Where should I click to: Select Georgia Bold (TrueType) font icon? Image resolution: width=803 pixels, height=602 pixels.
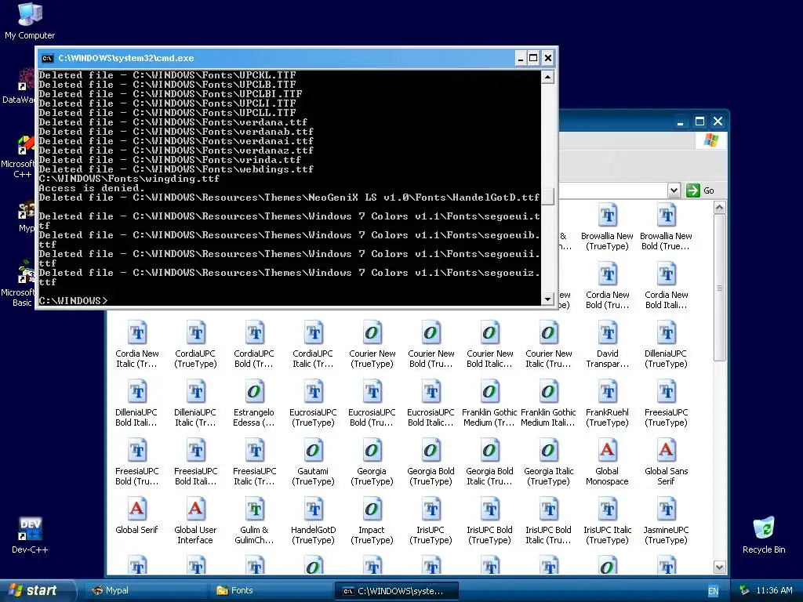[x=431, y=462]
